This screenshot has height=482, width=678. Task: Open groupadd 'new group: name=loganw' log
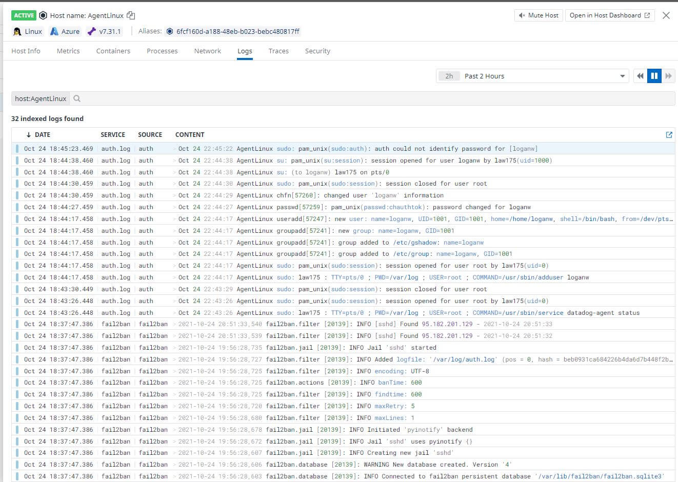[343, 231]
